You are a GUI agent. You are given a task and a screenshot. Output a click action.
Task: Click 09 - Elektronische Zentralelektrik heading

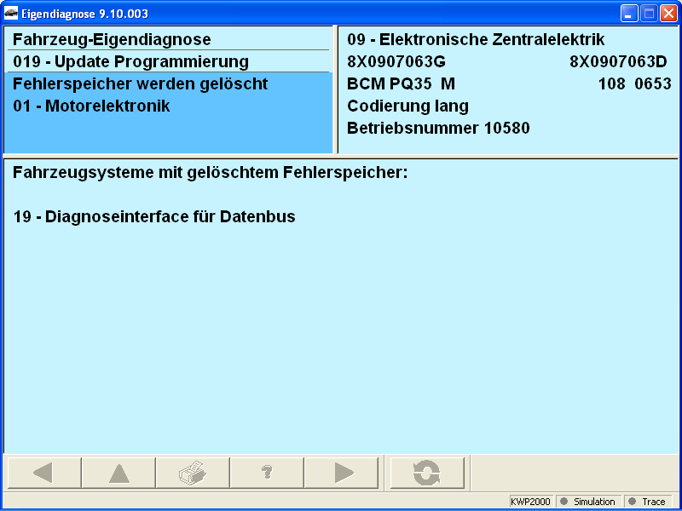(x=476, y=40)
